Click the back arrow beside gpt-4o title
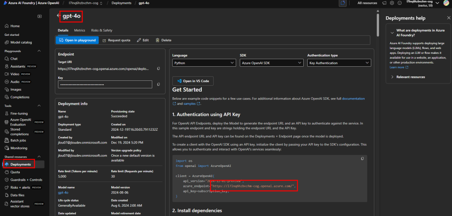Viewport: 452px width, 216px height. (59, 16)
